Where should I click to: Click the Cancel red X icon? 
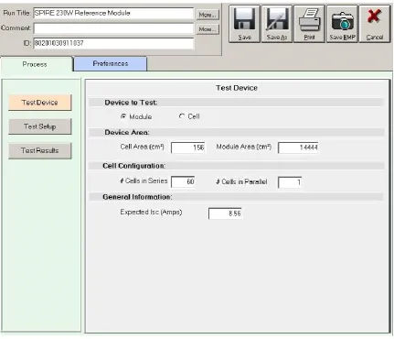pyautogui.click(x=375, y=24)
